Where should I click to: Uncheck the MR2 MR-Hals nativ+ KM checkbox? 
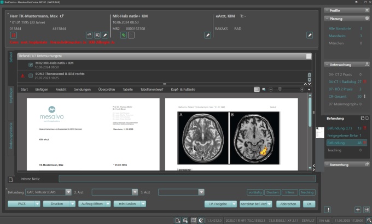[31, 64]
